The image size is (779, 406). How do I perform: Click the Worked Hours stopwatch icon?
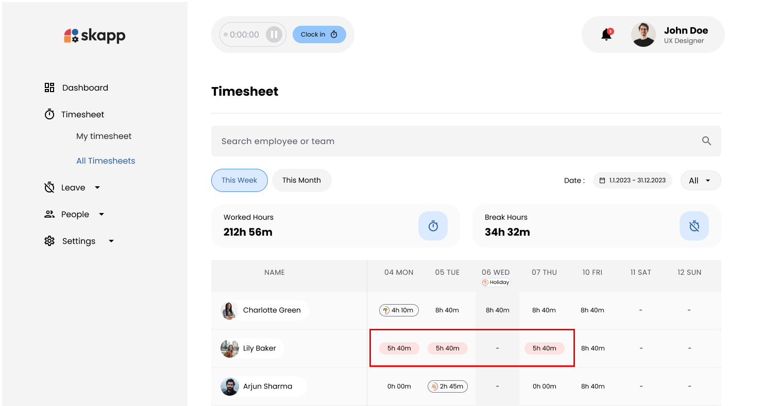[x=433, y=226]
